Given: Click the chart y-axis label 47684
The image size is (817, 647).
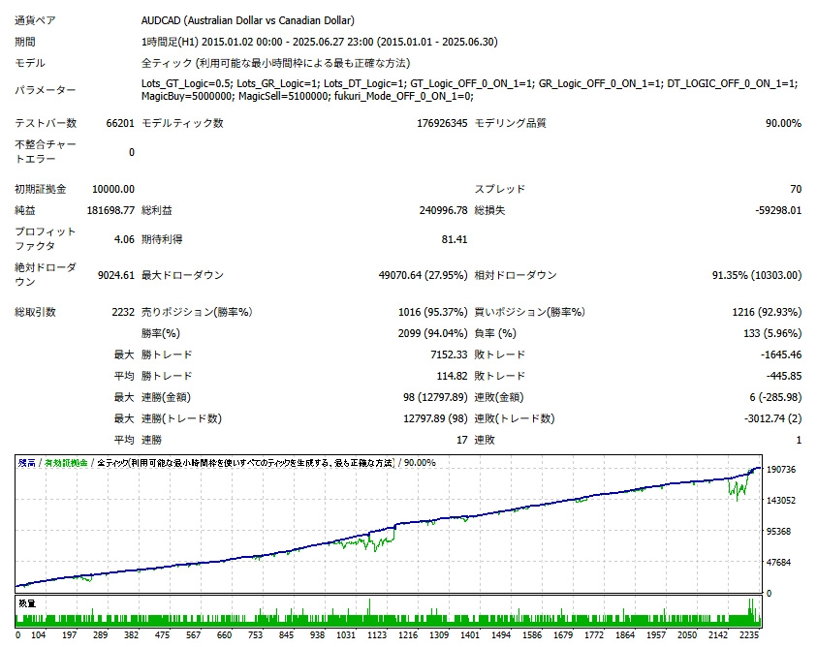Looking at the screenshot, I should tap(779, 562).
